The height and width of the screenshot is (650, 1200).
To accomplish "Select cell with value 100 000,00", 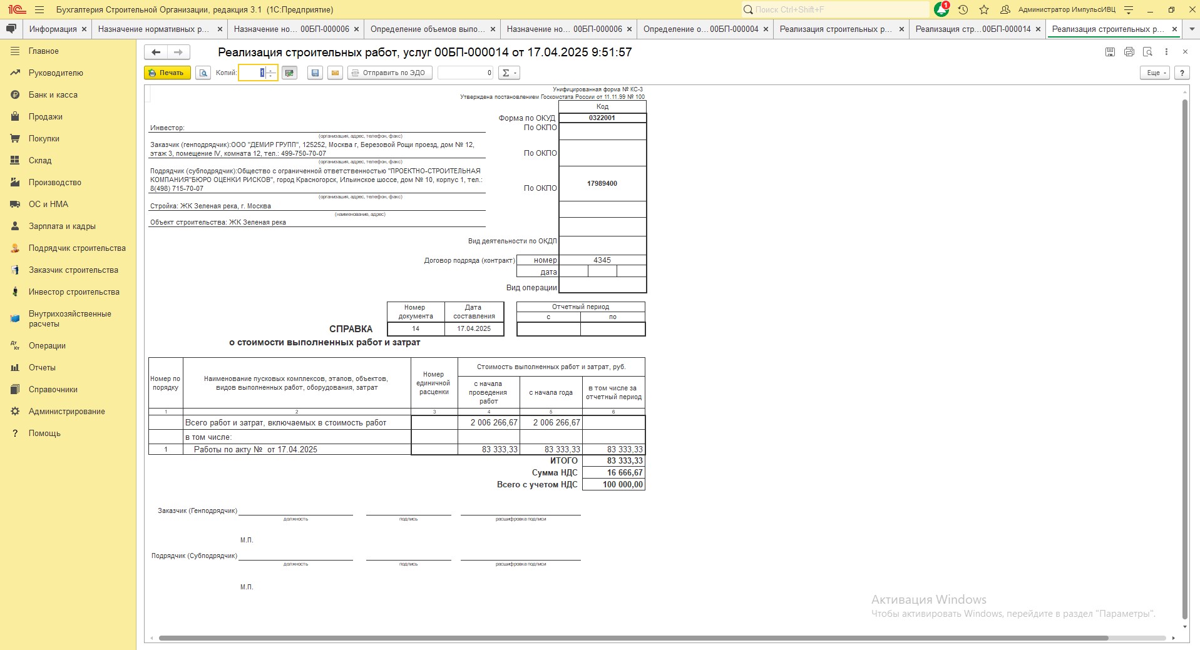I will point(613,485).
